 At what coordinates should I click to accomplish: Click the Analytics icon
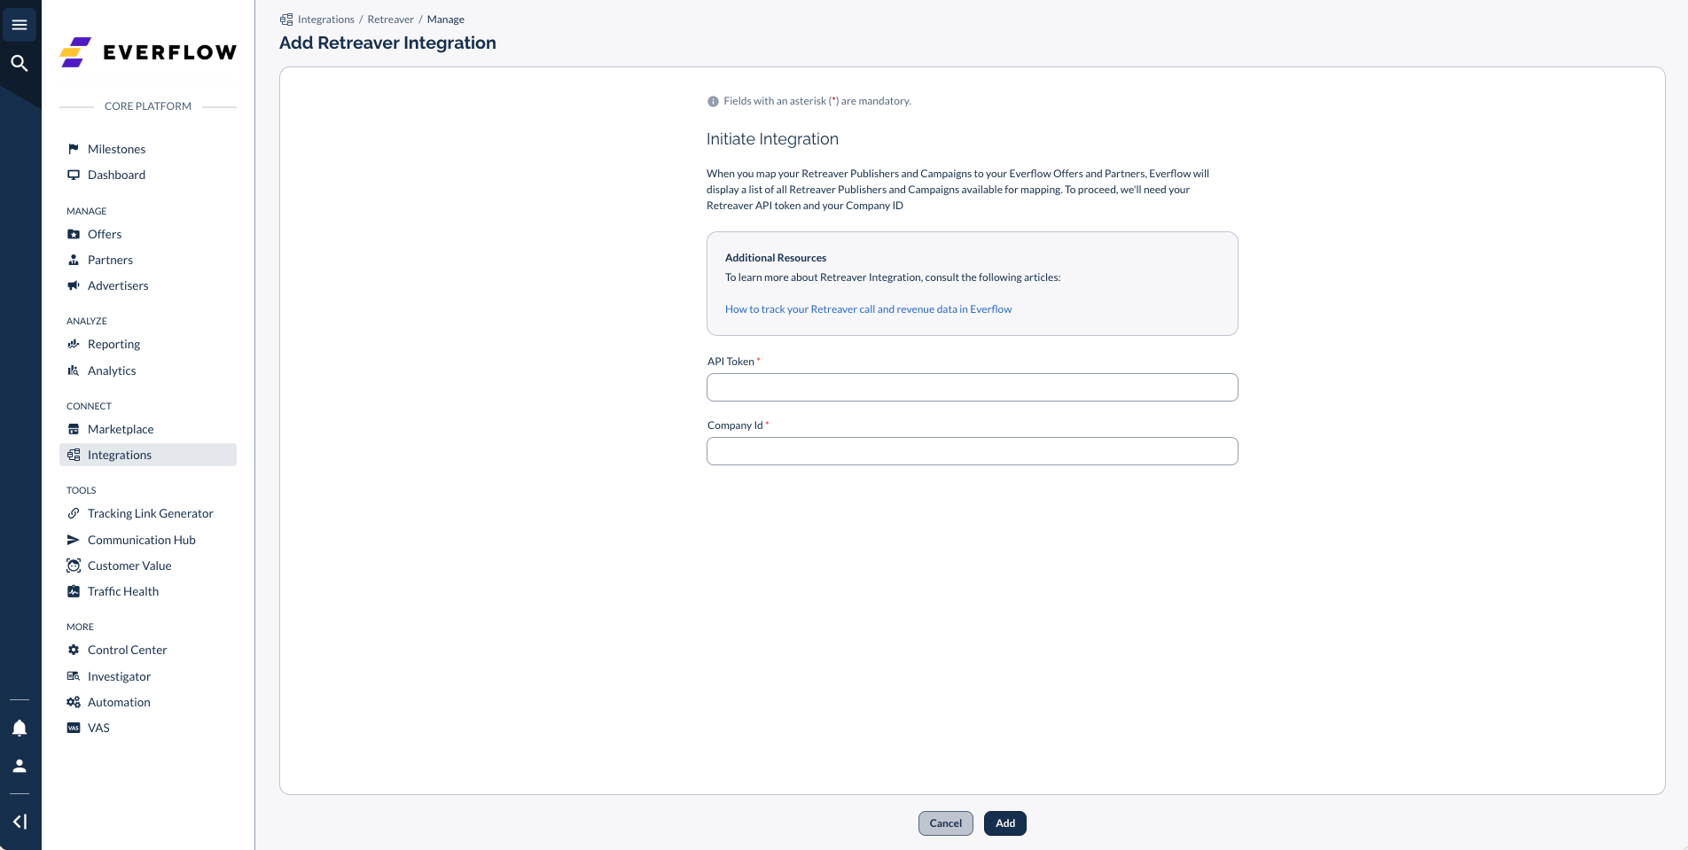[x=74, y=370]
